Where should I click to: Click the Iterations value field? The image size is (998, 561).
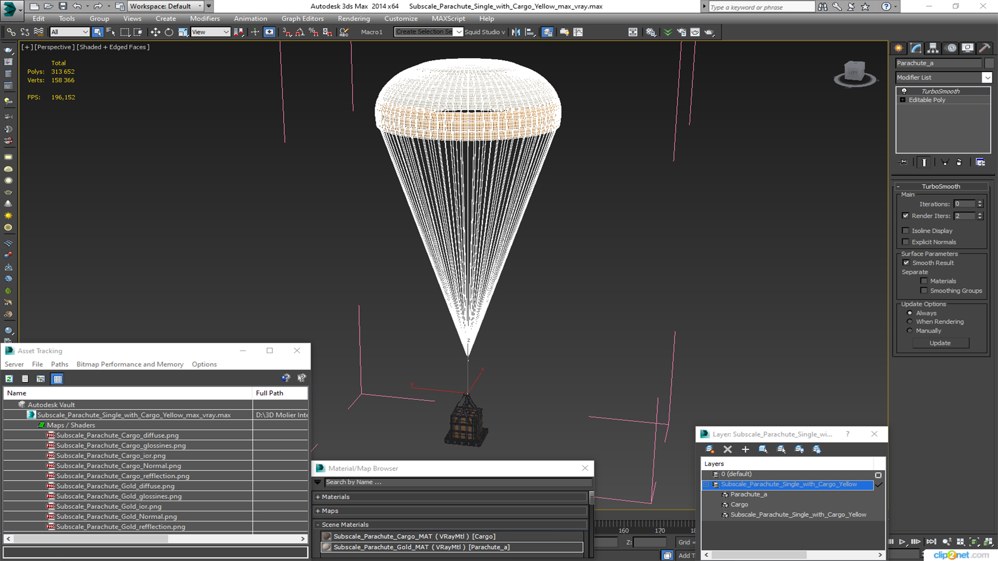coord(964,204)
